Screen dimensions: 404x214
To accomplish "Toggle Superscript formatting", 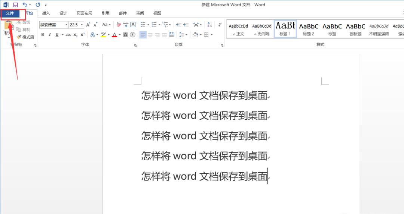I will point(82,35).
